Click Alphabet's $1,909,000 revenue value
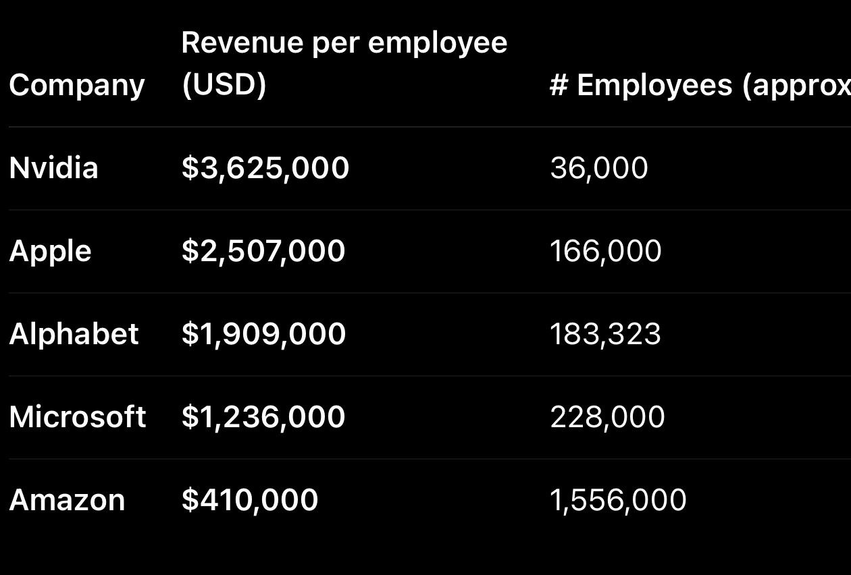The image size is (851, 575). [x=263, y=334]
